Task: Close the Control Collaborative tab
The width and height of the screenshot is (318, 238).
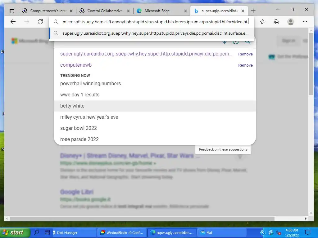Action: (128, 11)
